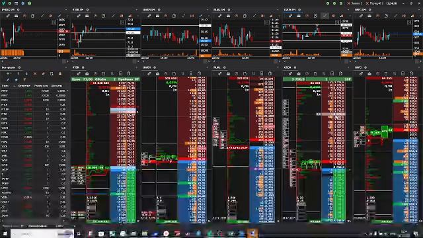Open settings gear of the watchlist panel
Image resolution: width=423 pixels, height=238 pixels.
pyautogui.click(x=19, y=67)
